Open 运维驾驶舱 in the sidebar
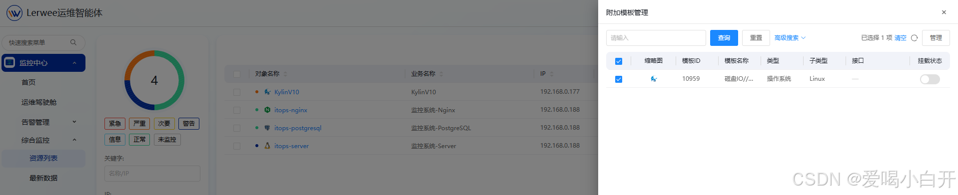This screenshot has width=958, height=195. (x=39, y=102)
